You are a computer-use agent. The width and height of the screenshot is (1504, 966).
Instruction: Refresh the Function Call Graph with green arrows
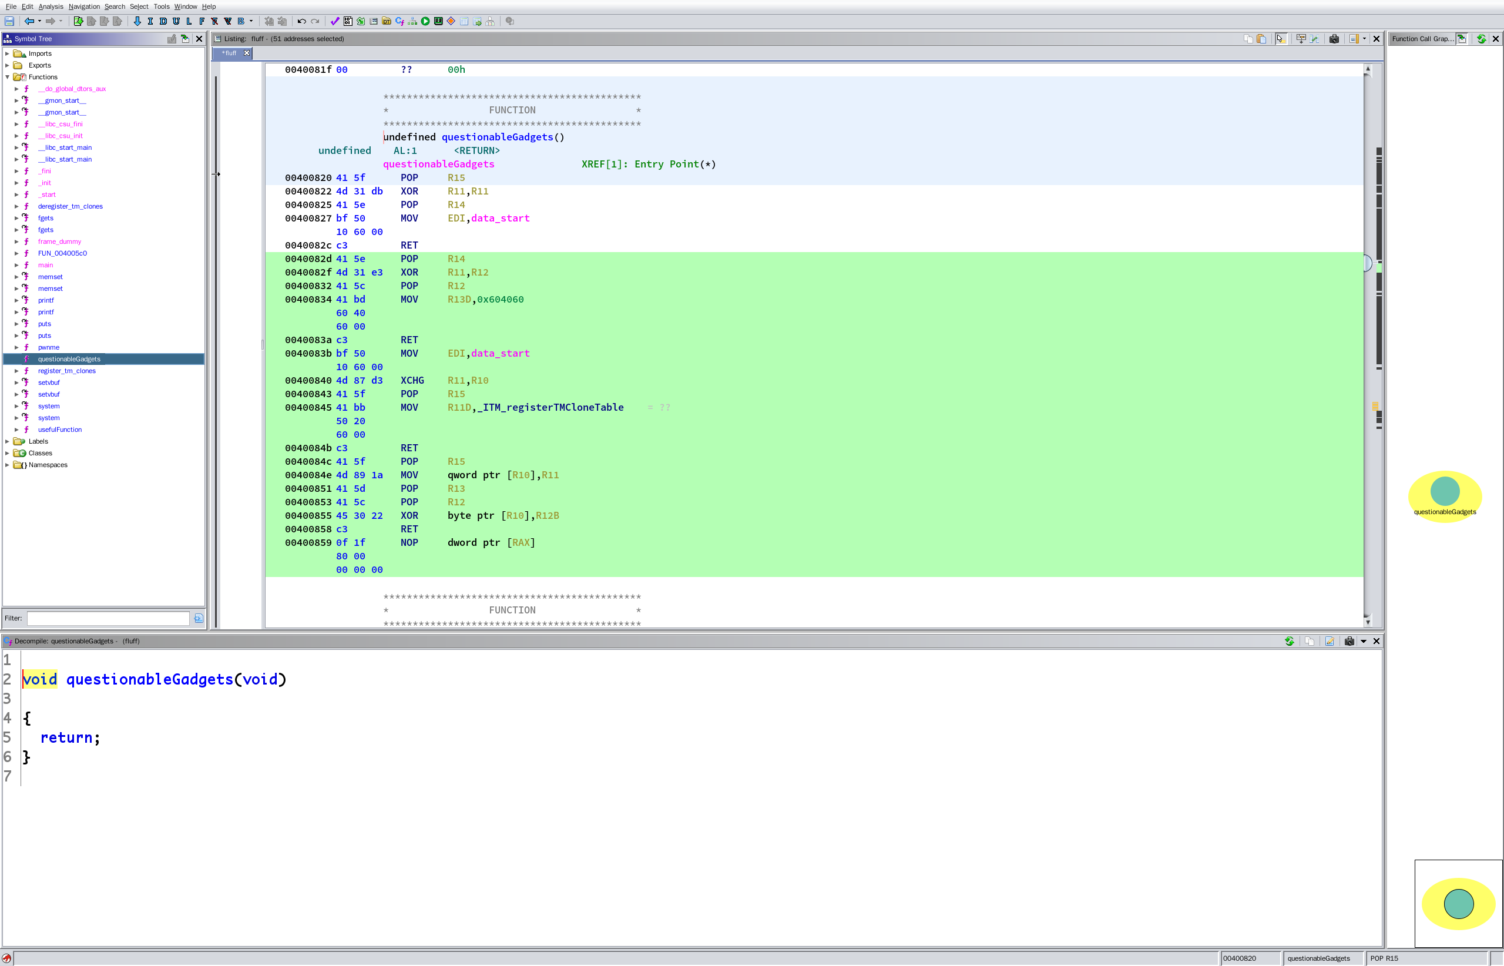(1482, 39)
